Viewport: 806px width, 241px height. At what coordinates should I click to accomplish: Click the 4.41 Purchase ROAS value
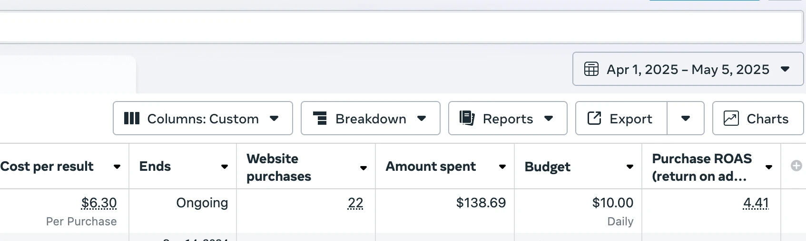756,203
